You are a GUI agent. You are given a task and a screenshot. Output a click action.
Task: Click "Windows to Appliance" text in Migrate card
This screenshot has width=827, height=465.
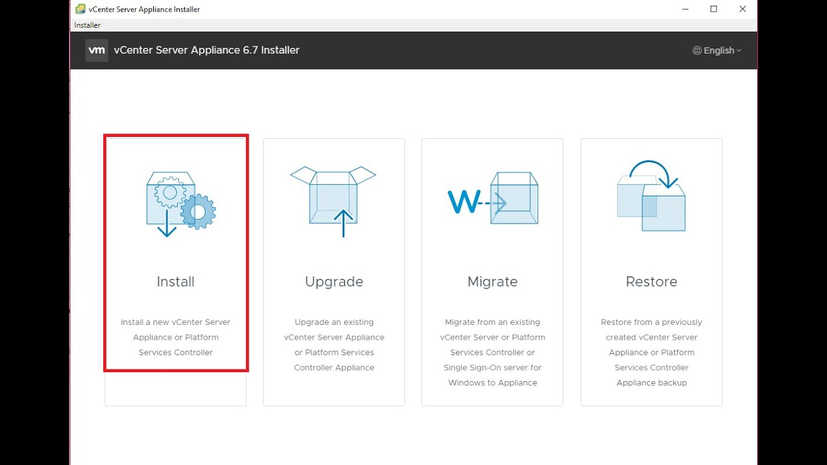coord(492,383)
